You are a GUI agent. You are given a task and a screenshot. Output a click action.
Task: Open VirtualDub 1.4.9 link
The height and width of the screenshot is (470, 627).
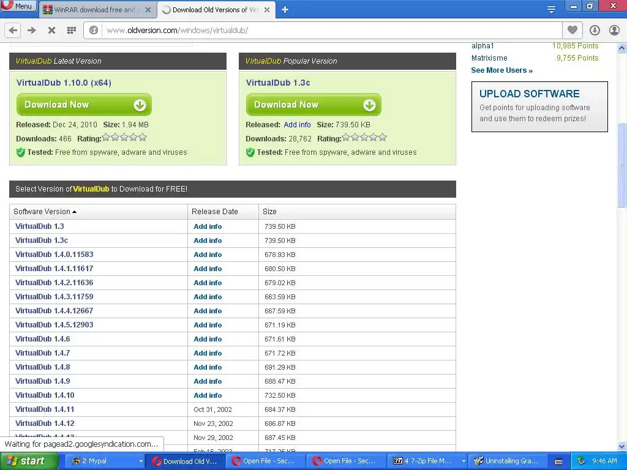(x=42, y=381)
